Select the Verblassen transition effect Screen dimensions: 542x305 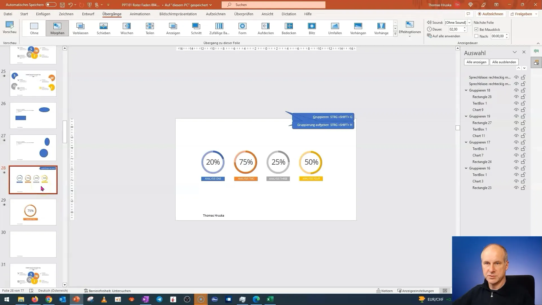tap(80, 28)
